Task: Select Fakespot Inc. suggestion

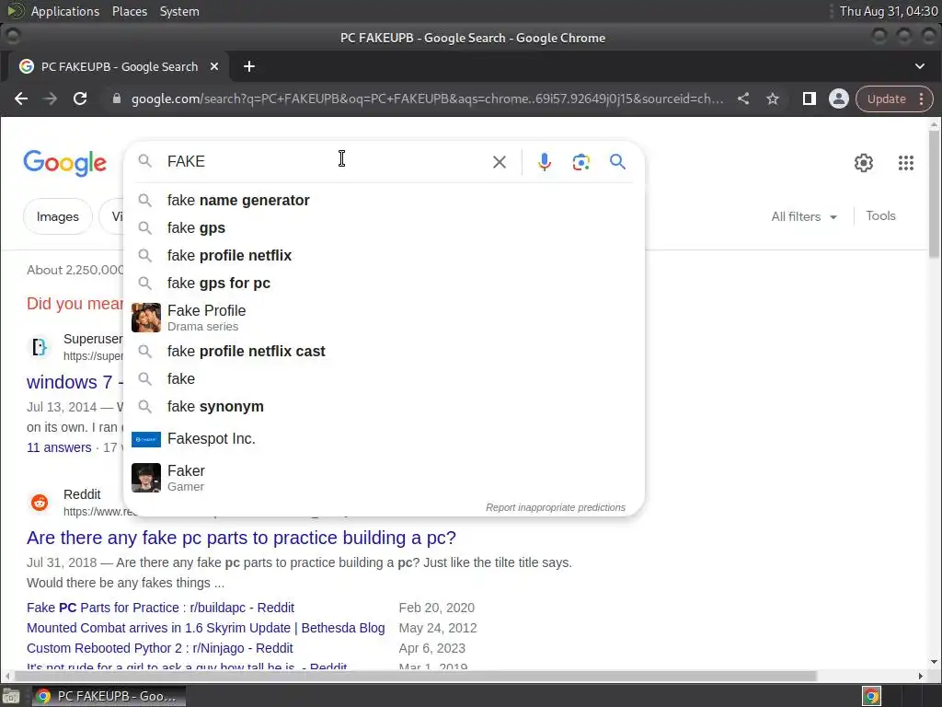Action: click(x=384, y=439)
